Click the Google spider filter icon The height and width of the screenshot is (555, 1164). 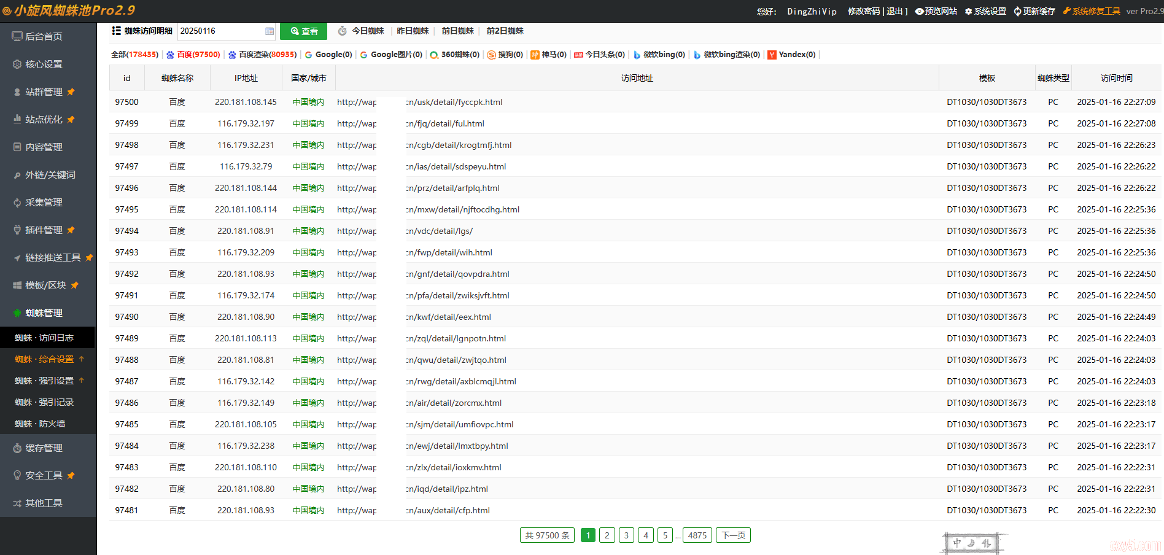click(309, 55)
